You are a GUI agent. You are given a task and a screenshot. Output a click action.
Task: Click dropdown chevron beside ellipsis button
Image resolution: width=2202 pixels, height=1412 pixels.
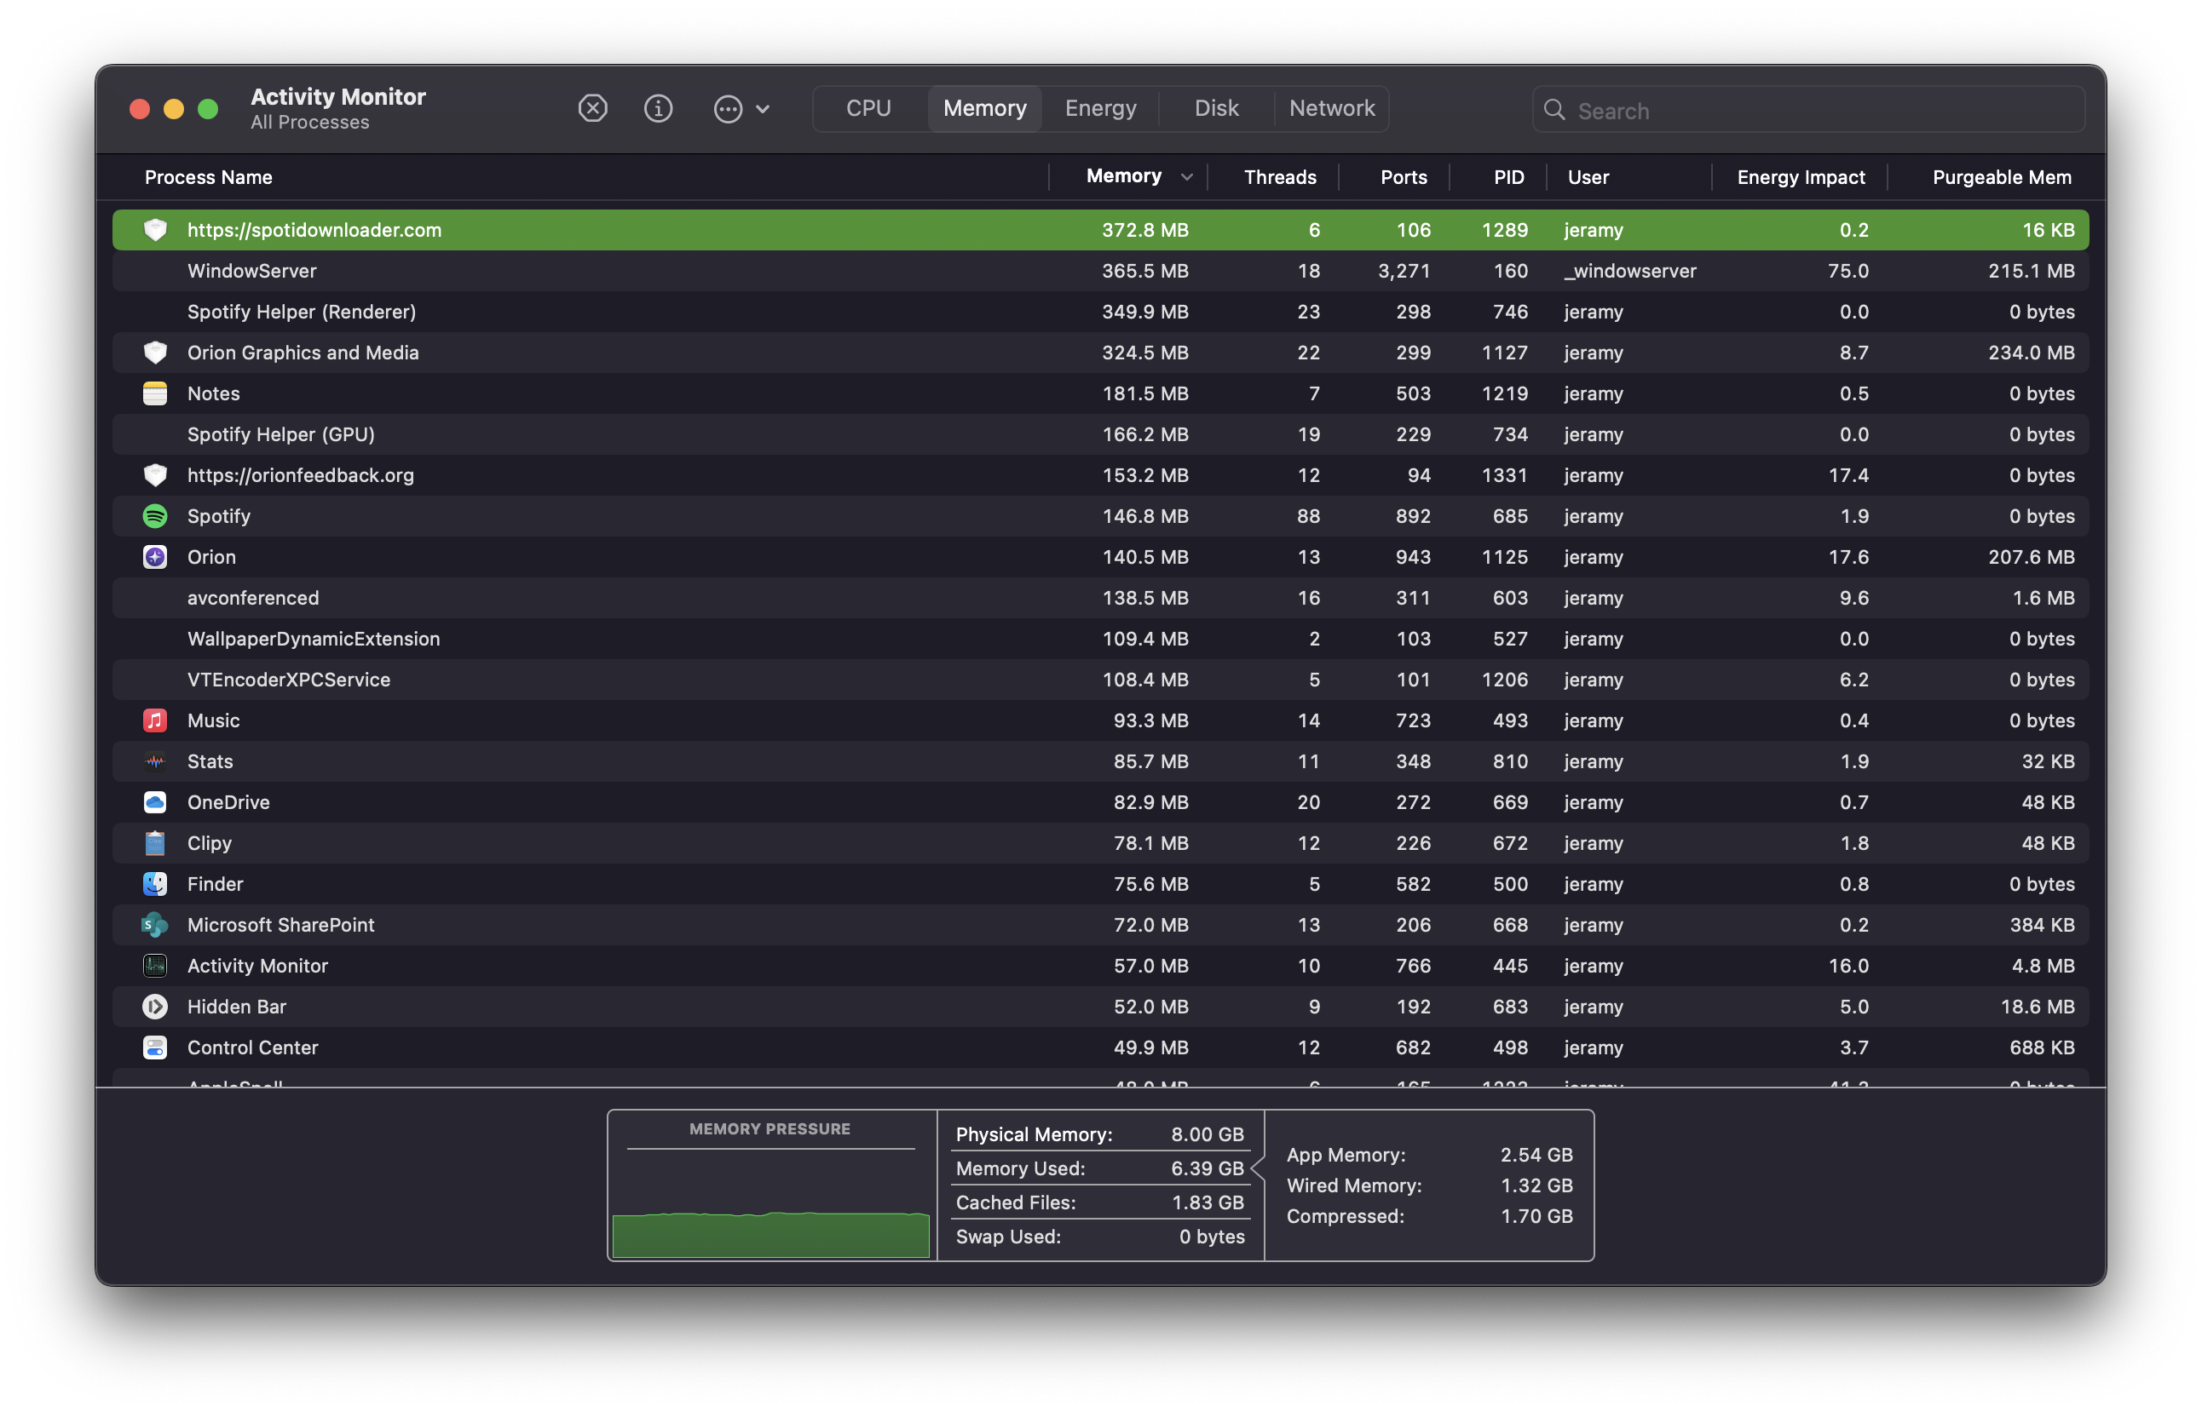(763, 109)
